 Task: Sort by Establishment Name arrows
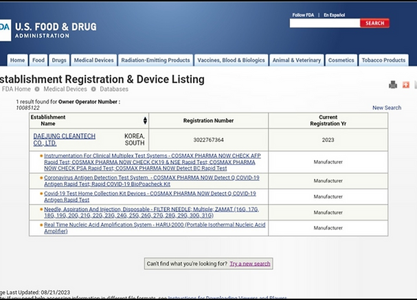coord(145,121)
